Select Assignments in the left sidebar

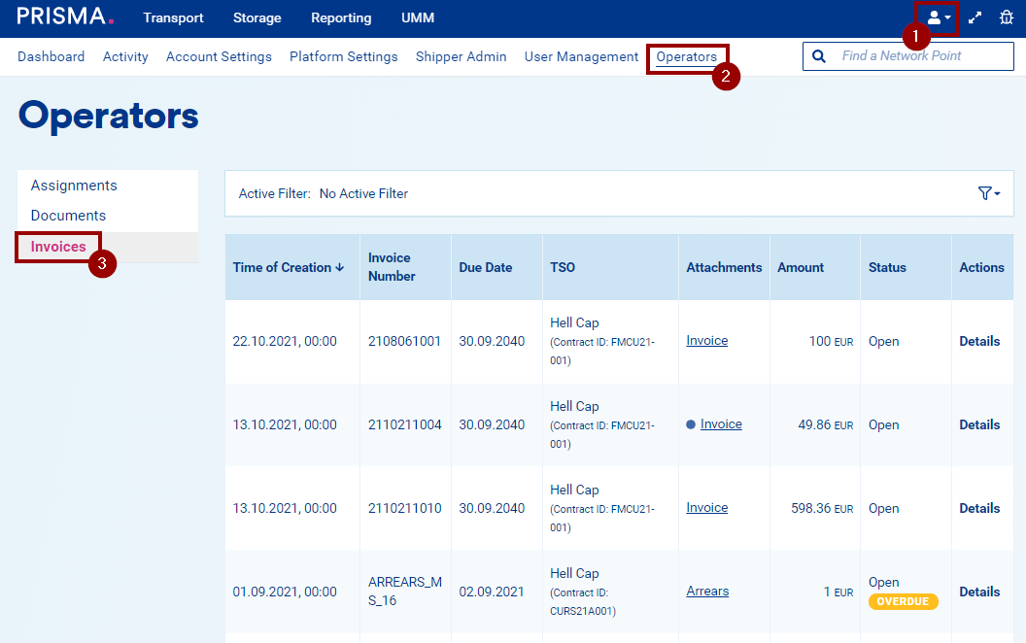pyautogui.click(x=74, y=186)
